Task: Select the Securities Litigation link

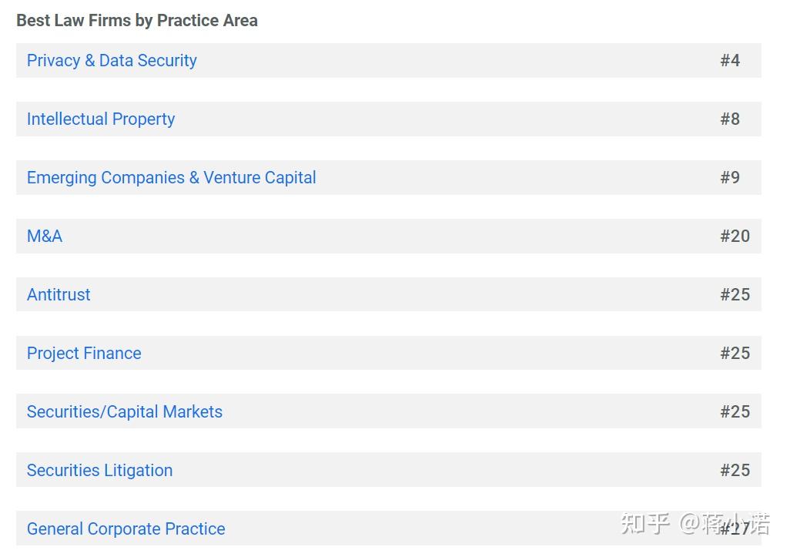Action: pyautogui.click(x=99, y=471)
